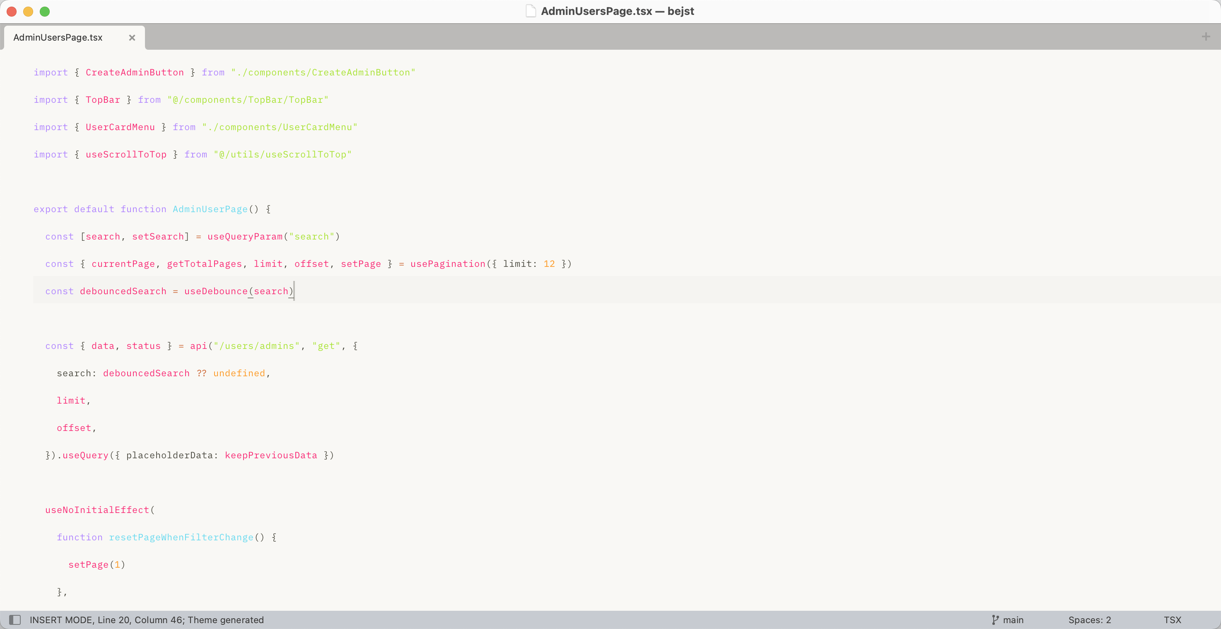Click the useQueryParam call
Screen dimensions: 1221x629
pyautogui.click(x=245, y=236)
